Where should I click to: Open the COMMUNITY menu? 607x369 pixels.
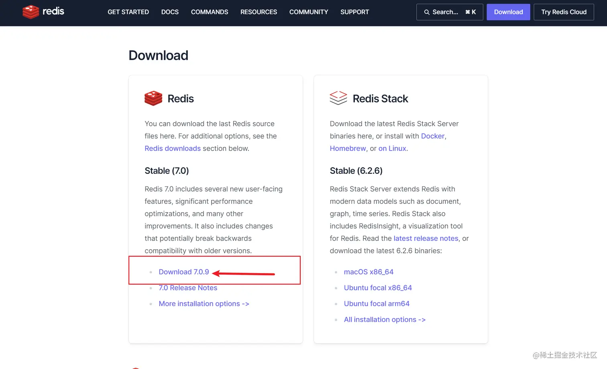[x=309, y=12]
